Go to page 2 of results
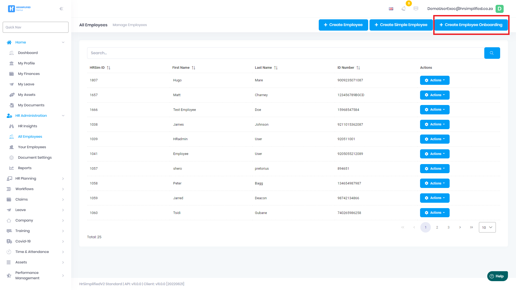Screen dimensions: 516x290 pos(437,227)
